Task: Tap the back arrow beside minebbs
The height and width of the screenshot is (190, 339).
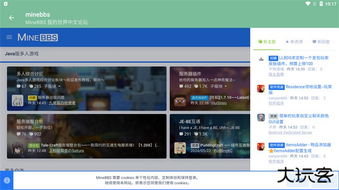Action: click(x=11, y=18)
